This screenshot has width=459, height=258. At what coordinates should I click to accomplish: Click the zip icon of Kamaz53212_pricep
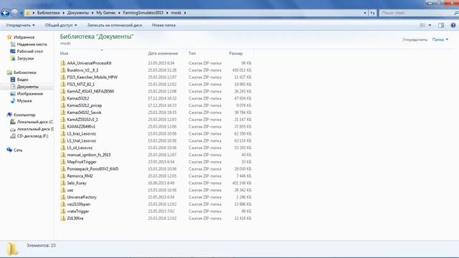click(x=63, y=105)
